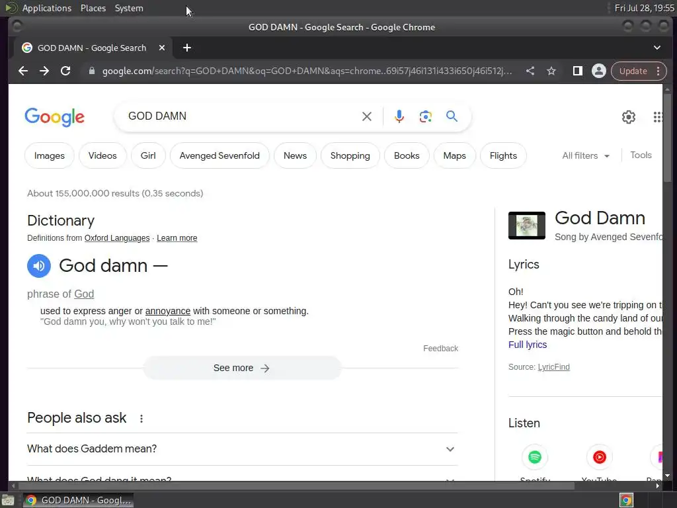Click the Chrome tray icon bottom right
Viewport: 677px width, 508px height.
[x=626, y=500]
